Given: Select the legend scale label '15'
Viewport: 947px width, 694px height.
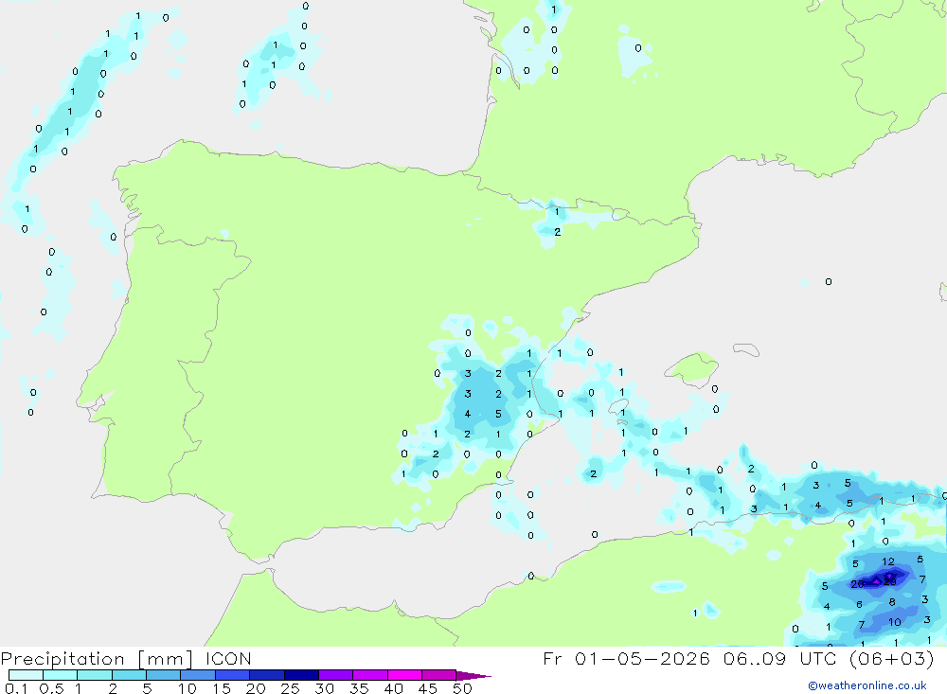Looking at the screenshot, I should [222, 688].
